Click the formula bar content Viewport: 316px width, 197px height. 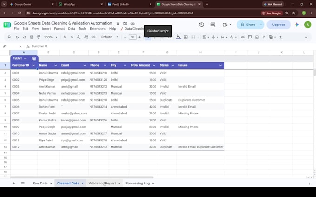pos(39,46)
